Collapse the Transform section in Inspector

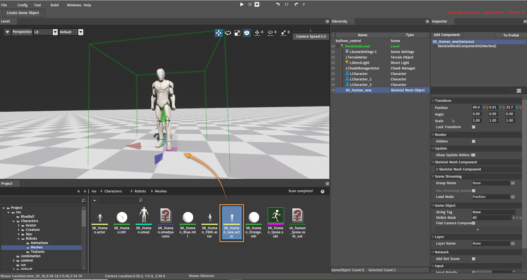[433, 101]
